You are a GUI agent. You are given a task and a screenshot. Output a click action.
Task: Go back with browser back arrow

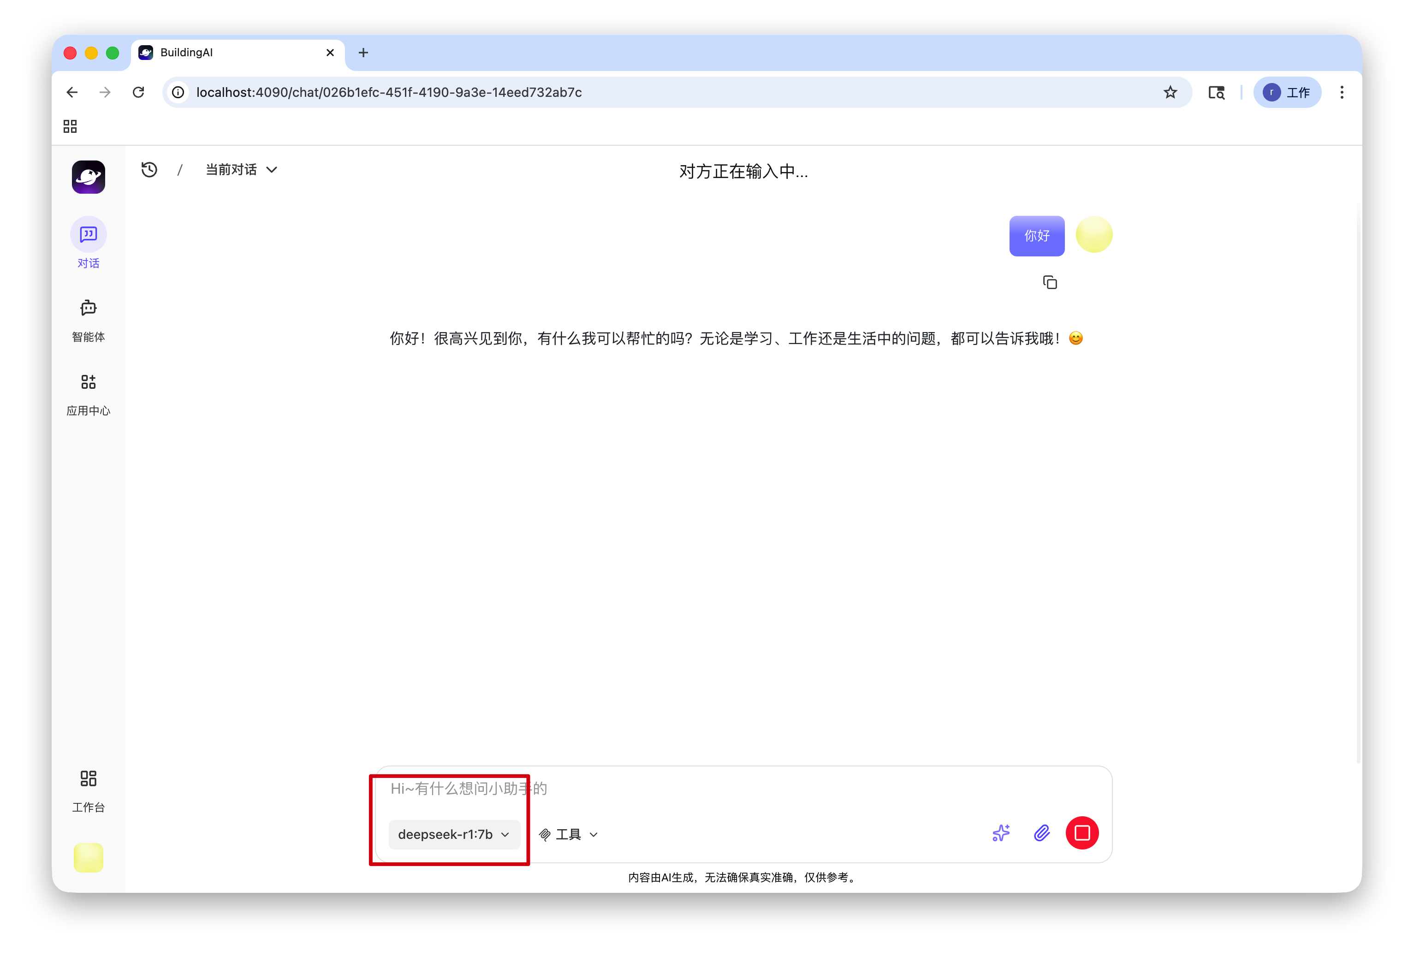point(72,93)
